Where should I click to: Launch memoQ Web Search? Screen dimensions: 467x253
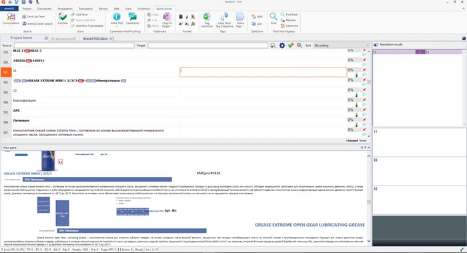pos(37,24)
